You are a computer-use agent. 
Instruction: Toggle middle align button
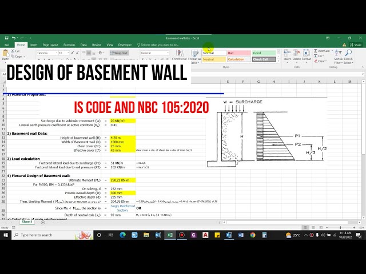tap(89, 53)
